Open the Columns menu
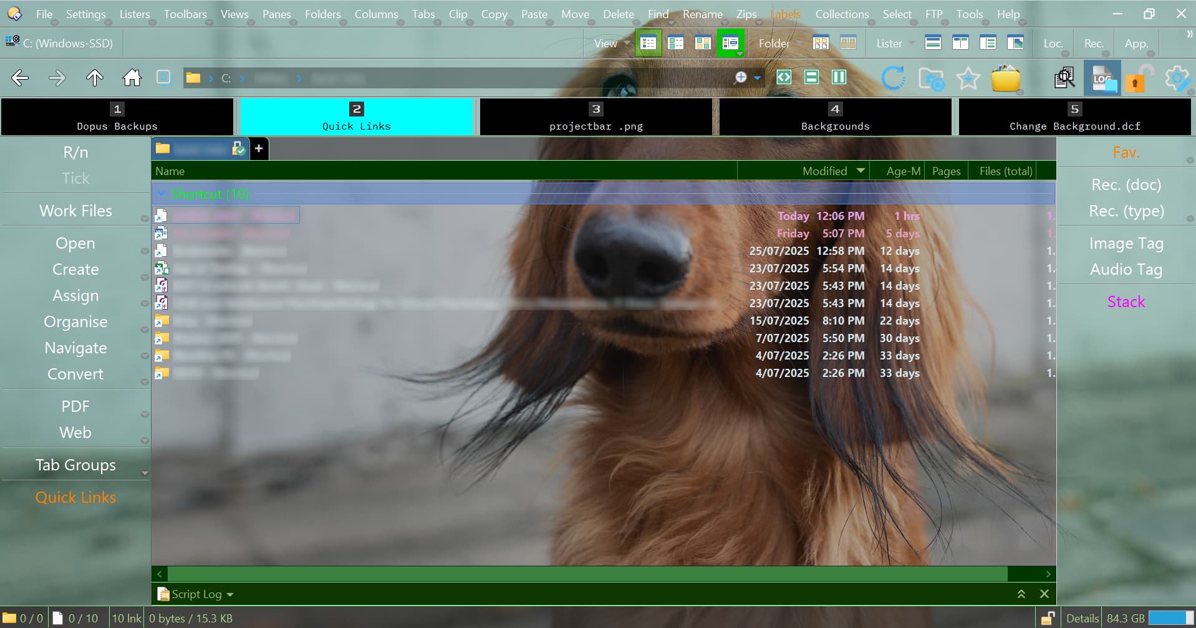The width and height of the screenshot is (1196, 628). pyautogui.click(x=376, y=14)
